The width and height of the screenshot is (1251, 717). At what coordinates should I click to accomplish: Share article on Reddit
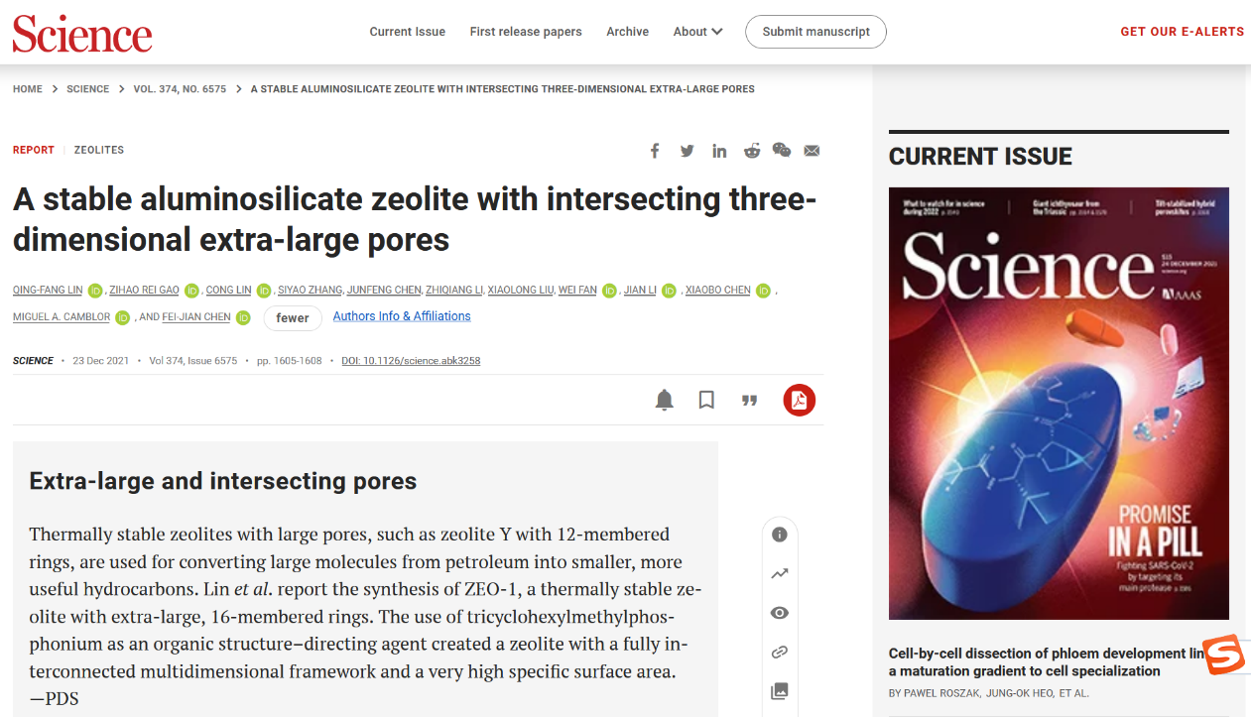coord(752,151)
